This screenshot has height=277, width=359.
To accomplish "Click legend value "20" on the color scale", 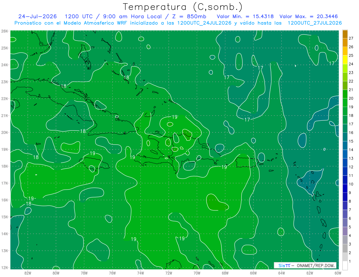I will point(351,98).
